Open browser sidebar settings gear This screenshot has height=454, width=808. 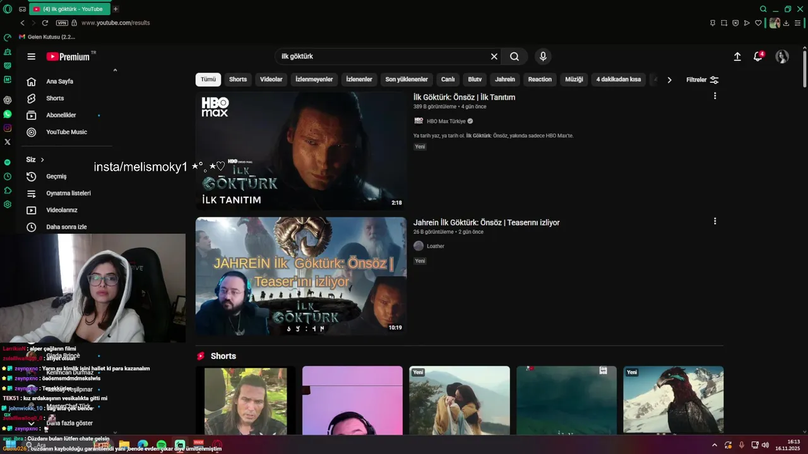[x=8, y=204]
